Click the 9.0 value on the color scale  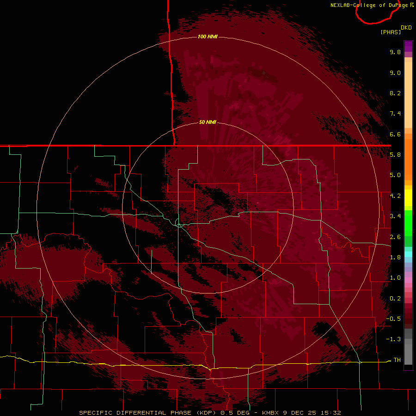[x=395, y=73]
